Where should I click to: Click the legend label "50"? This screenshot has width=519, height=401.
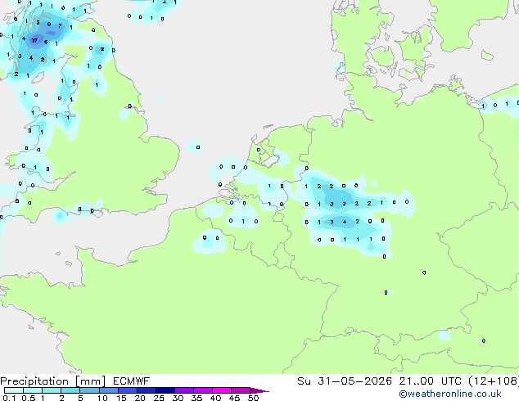[253, 398]
